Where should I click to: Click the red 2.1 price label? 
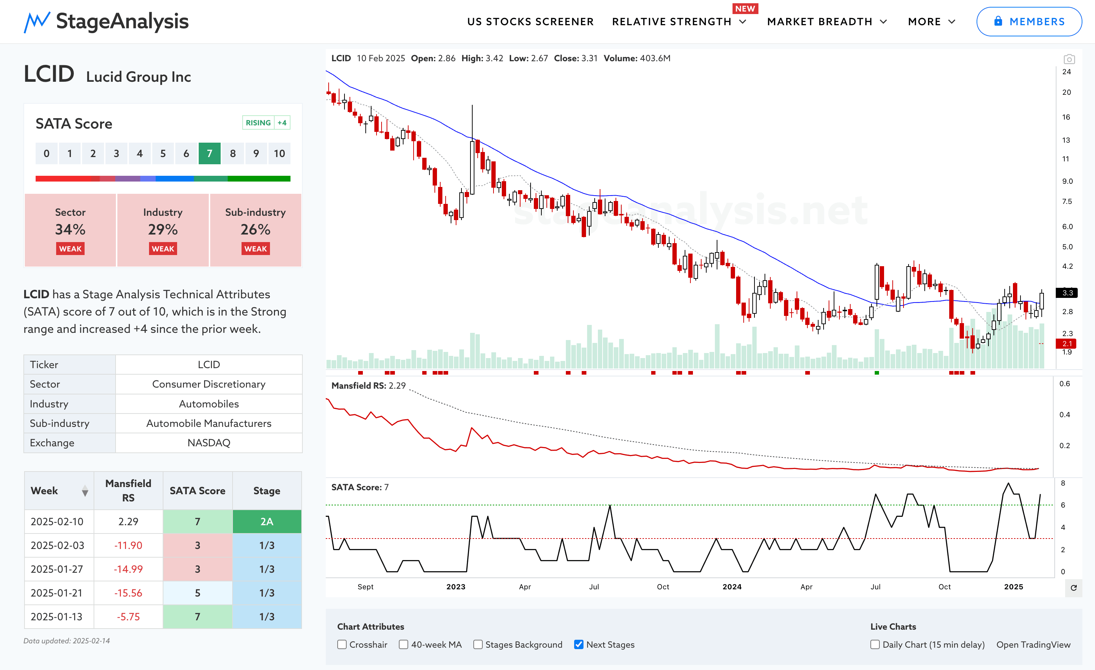pos(1067,343)
